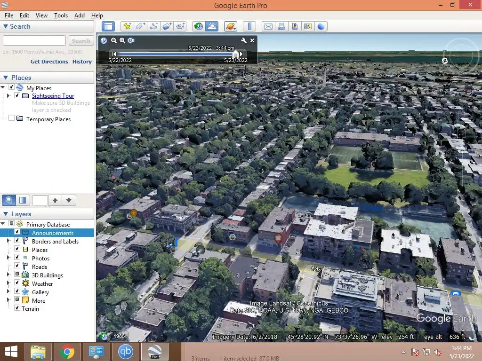
Task: Click the blue globe toolbar icon
Action: 321,26
